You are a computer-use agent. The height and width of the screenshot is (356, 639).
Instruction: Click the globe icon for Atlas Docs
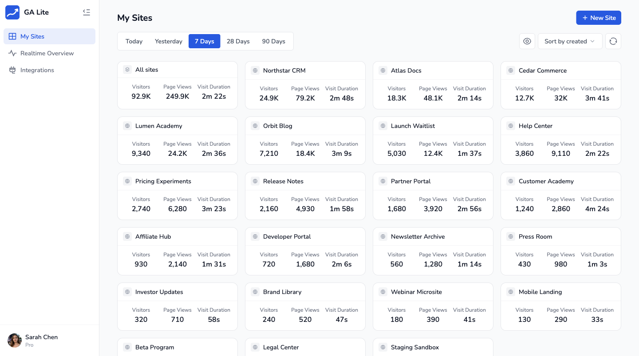tap(383, 70)
